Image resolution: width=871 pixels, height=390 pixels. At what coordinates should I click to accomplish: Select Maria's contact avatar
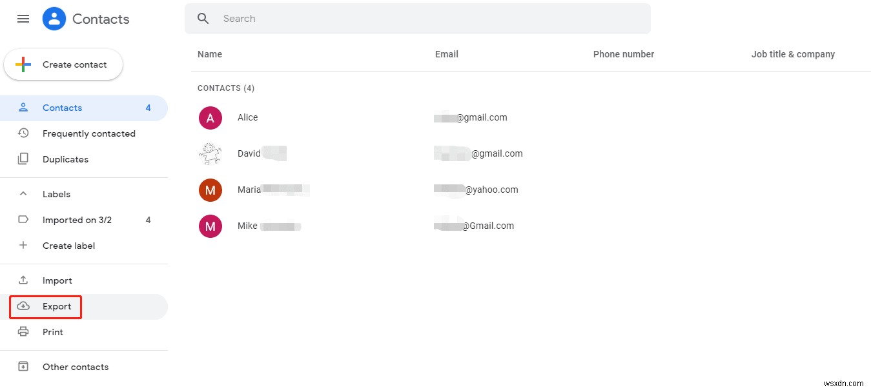coord(210,190)
